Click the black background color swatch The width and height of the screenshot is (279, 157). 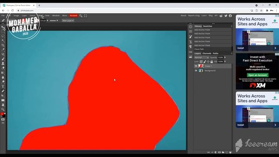click(4, 116)
